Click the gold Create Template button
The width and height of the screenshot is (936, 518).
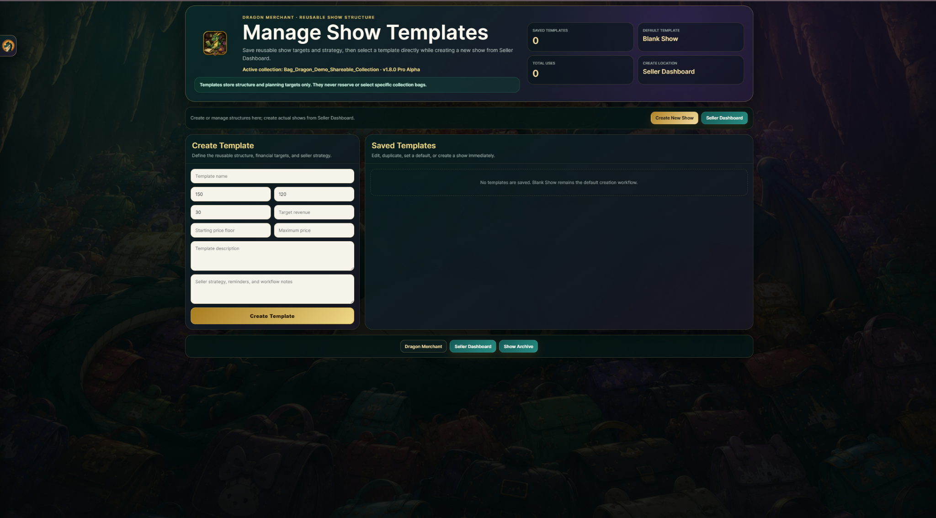pyautogui.click(x=272, y=316)
